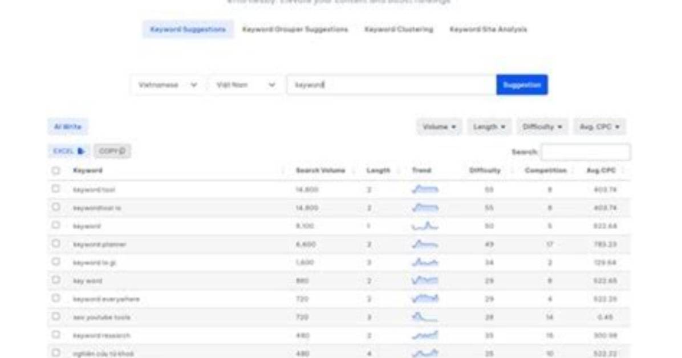The image size is (682, 358).
Task: Check the keyword là gì row checkbox
Action: tap(56, 262)
